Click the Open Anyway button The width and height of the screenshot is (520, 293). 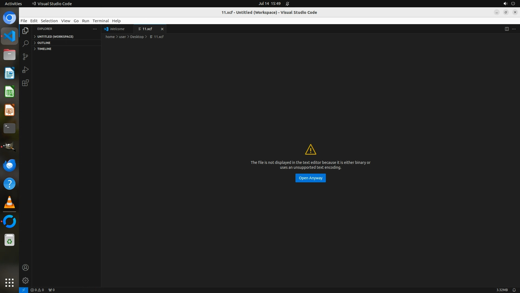[310, 178]
